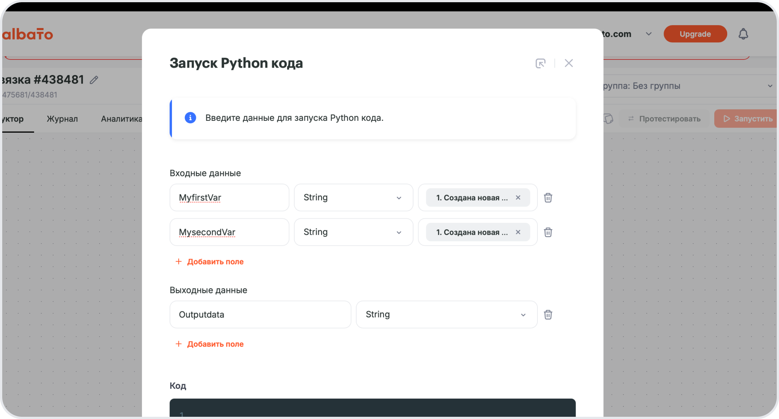Open the type dropdown for MysecondVar
The image size is (779, 419).
point(353,232)
